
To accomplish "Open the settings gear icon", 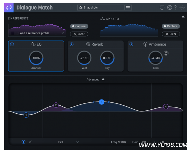I will (x=169, y=8).
